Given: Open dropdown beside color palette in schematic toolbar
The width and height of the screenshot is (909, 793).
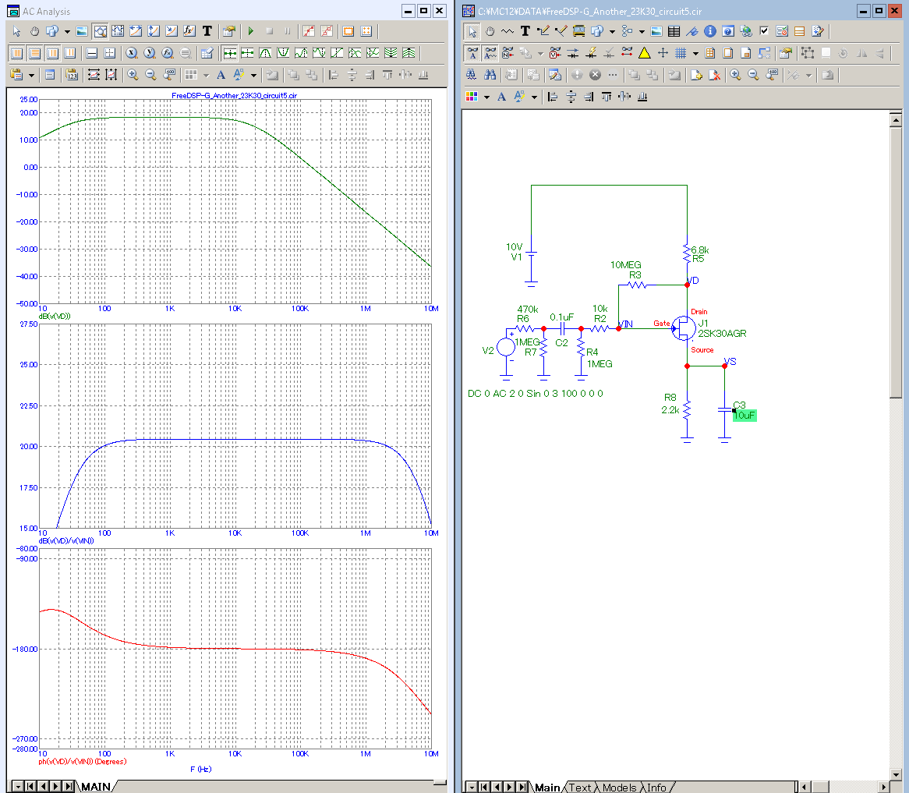Looking at the screenshot, I should 487,97.
